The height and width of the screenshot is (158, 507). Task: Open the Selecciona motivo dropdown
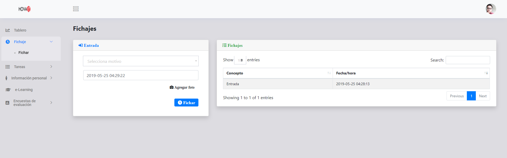tap(141, 61)
